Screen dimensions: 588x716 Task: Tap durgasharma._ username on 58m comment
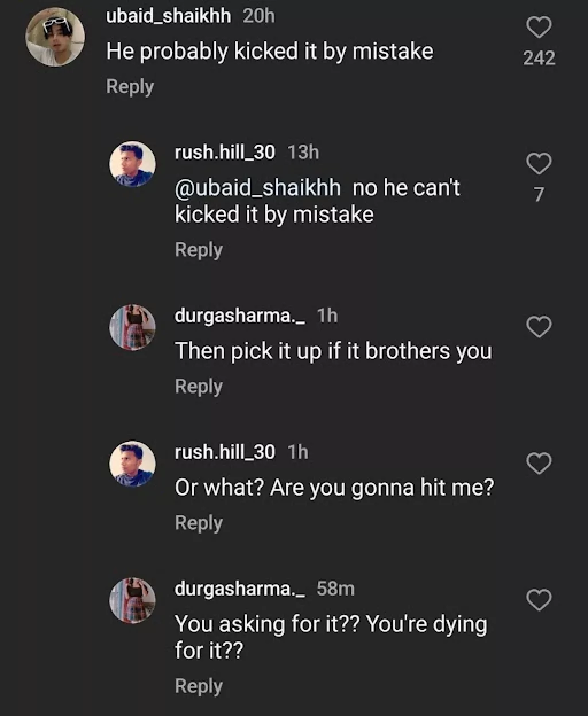240,589
